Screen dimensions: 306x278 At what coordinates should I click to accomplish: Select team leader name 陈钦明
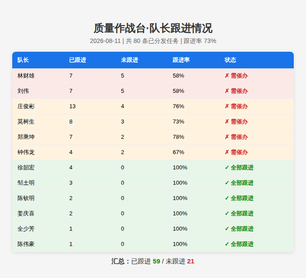(x=26, y=198)
